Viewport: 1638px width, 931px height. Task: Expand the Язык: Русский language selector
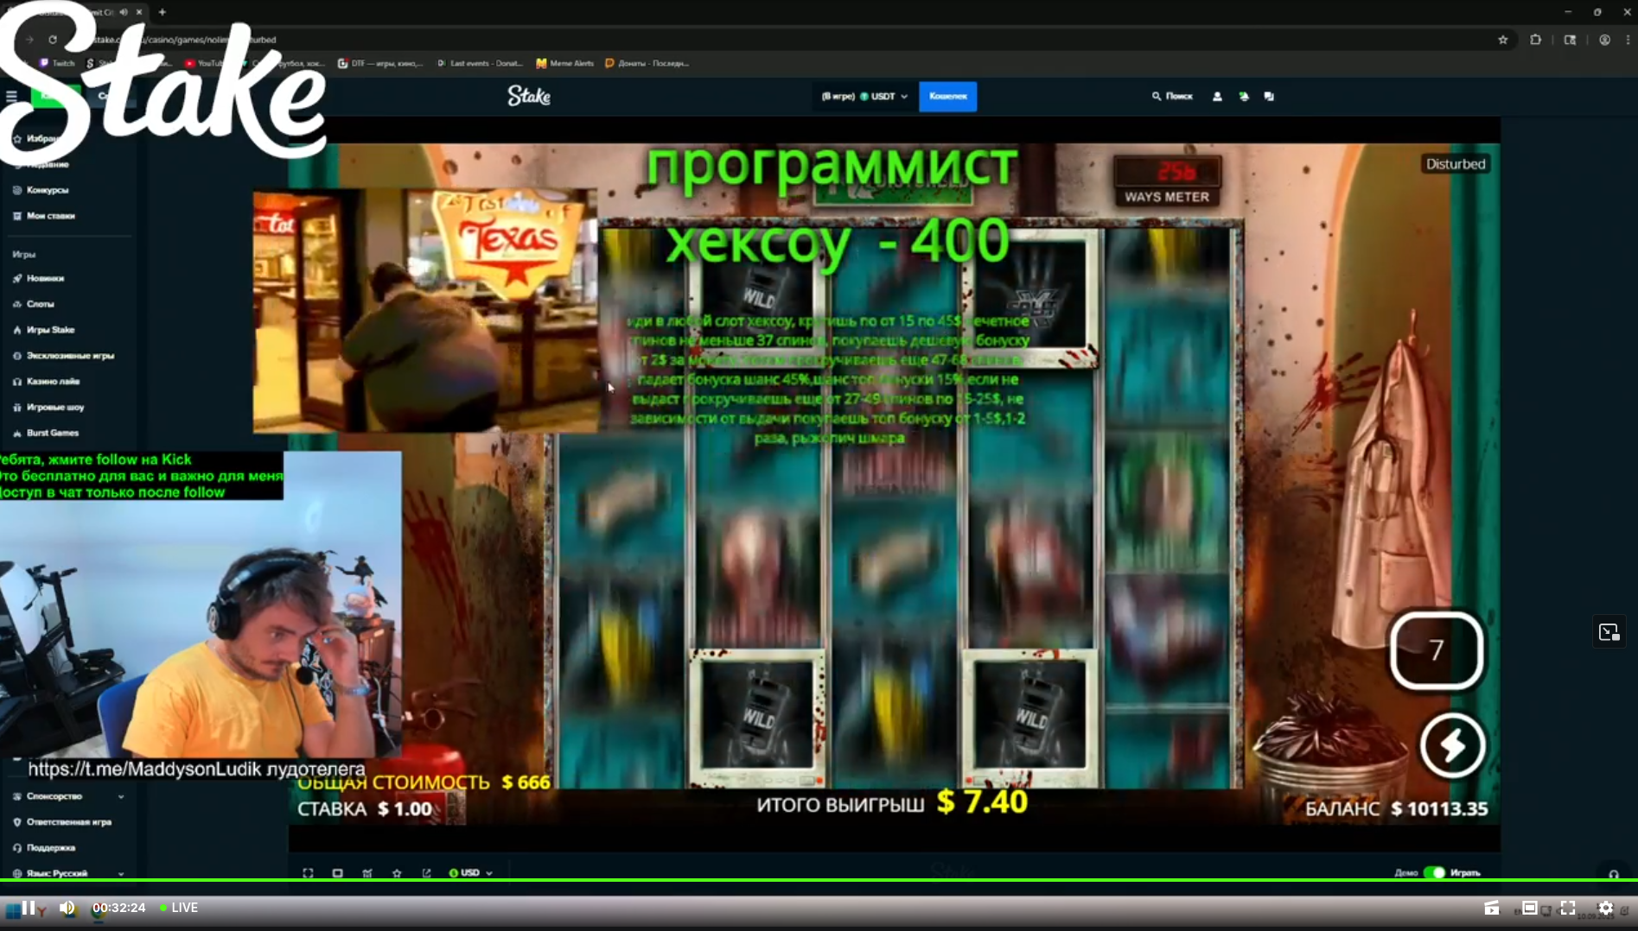(x=67, y=873)
